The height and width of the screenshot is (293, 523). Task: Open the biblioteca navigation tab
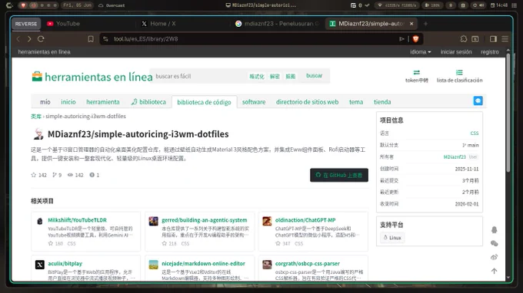148,102
